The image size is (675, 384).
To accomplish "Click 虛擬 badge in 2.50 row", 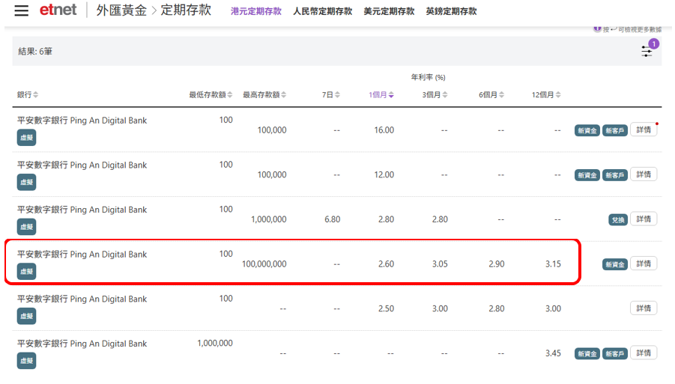I will pos(26,317).
